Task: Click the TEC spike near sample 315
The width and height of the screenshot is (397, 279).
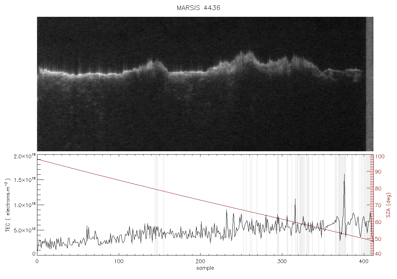Action: click(295, 199)
